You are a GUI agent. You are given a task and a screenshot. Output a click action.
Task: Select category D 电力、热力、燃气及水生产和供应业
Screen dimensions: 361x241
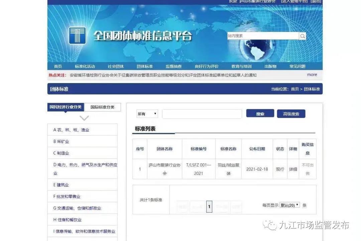83,169
